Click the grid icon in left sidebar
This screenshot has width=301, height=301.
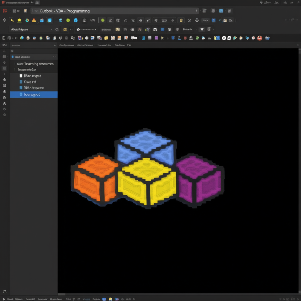[x=4, y=69]
